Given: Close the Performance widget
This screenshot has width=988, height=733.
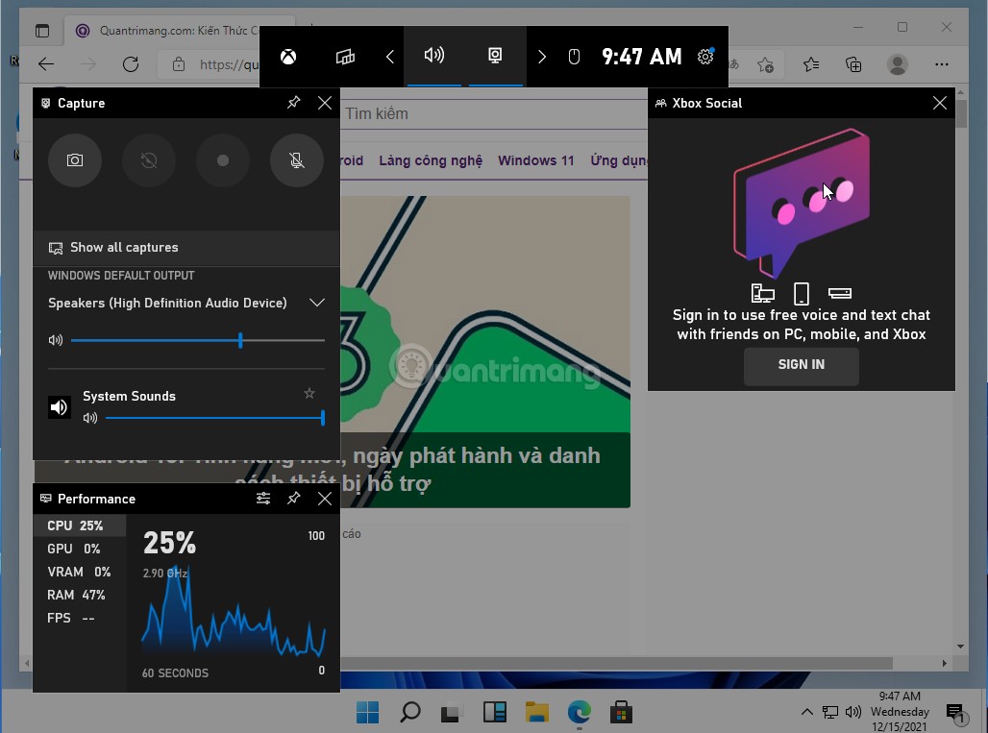Looking at the screenshot, I should (325, 499).
